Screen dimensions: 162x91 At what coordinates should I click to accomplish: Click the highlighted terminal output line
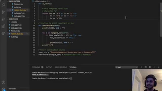pos(40,75)
